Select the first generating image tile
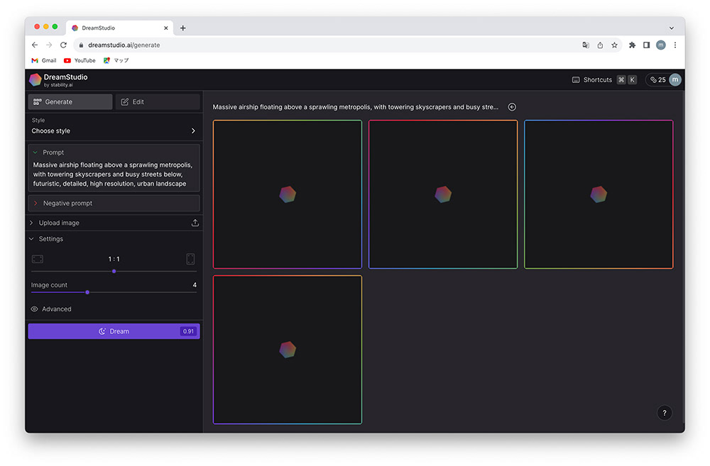Viewport: 710px width, 466px height. (288, 194)
